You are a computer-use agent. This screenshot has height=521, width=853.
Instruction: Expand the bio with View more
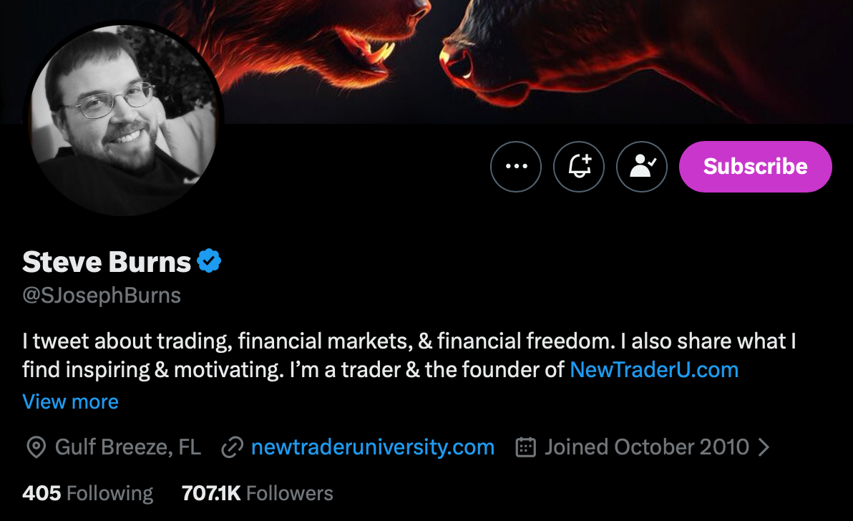[70, 401]
